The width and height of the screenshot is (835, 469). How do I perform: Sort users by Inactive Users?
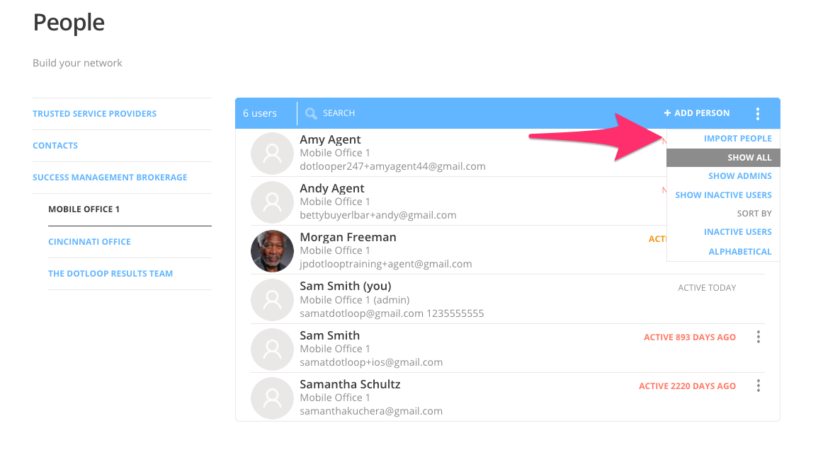point(738,231)
